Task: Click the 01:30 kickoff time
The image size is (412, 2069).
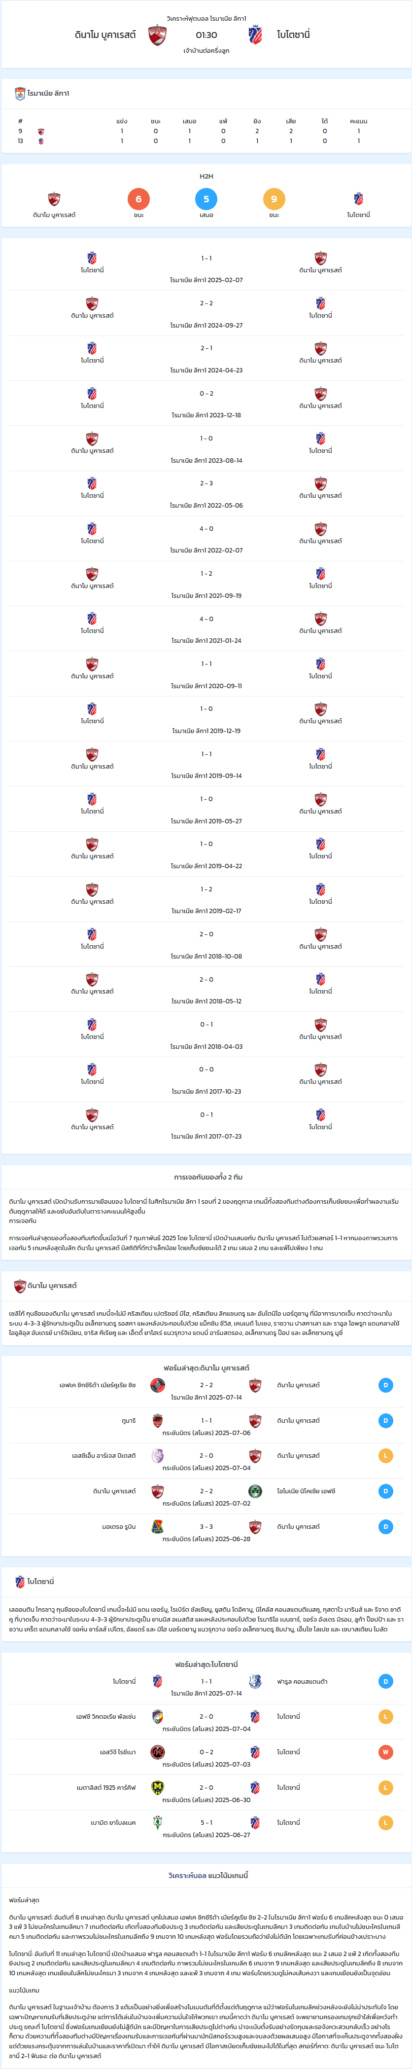Action: coord(206,36)
